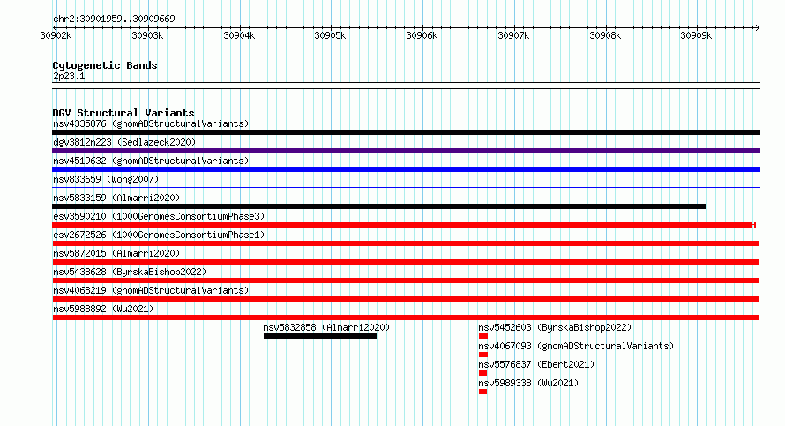Click the 30906k ruler position
Screen dimensions: 785x426
(422, 35)
